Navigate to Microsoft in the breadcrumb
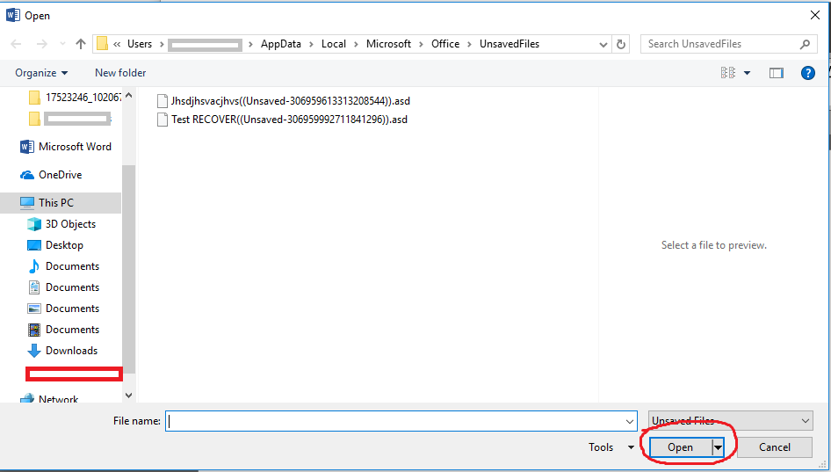The height and width of the screenshot is (472, 831). (388, 44)
